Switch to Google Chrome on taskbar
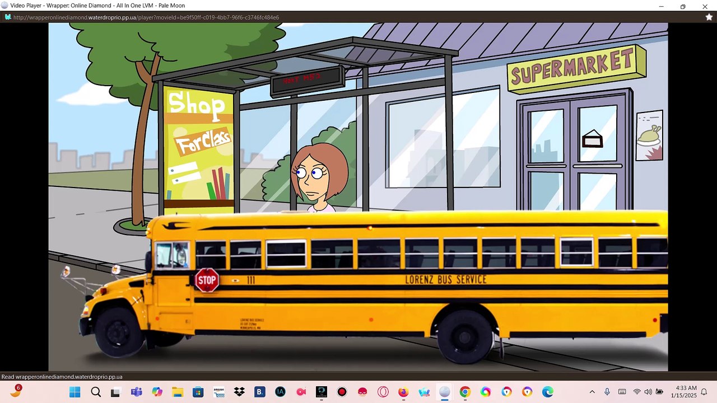The height and width of the screenshot is (403, 717). point(465,392)
